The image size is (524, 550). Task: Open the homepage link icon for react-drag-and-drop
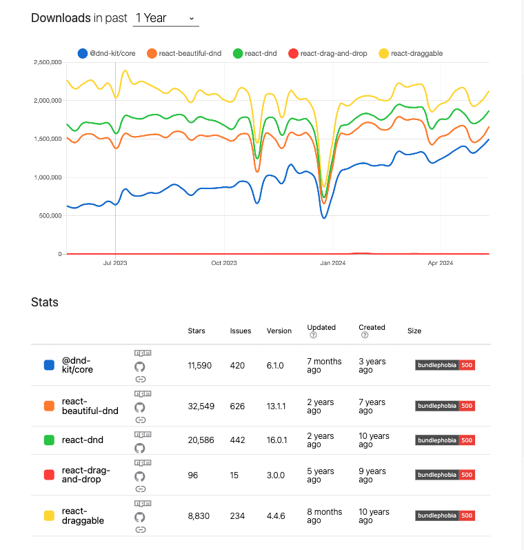(140, 489)
